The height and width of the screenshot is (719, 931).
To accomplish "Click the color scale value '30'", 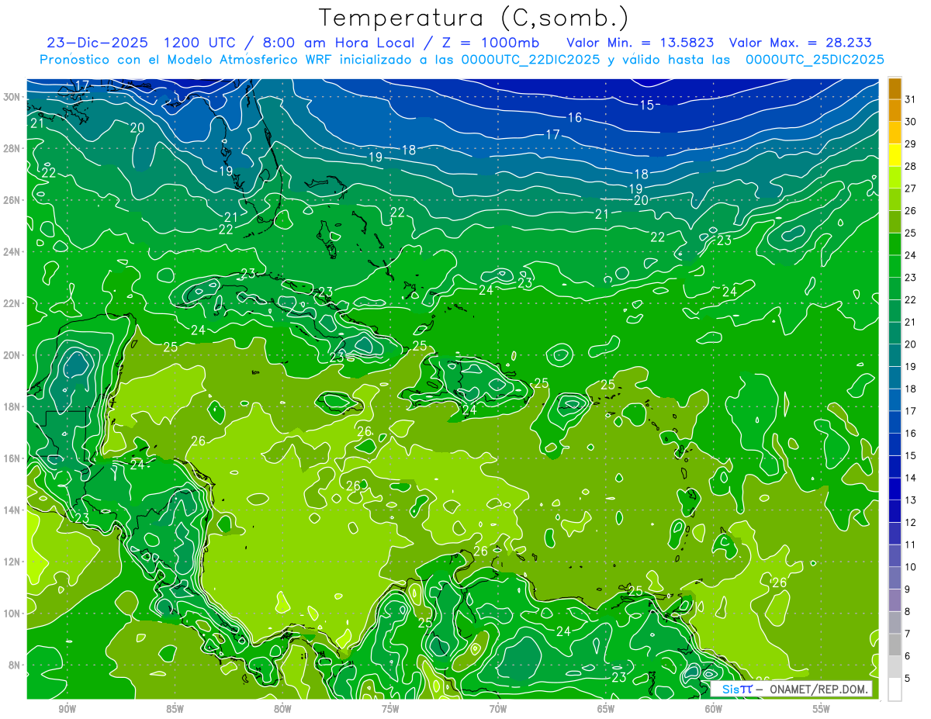I will pyautogui.click(x=911, y=122).
